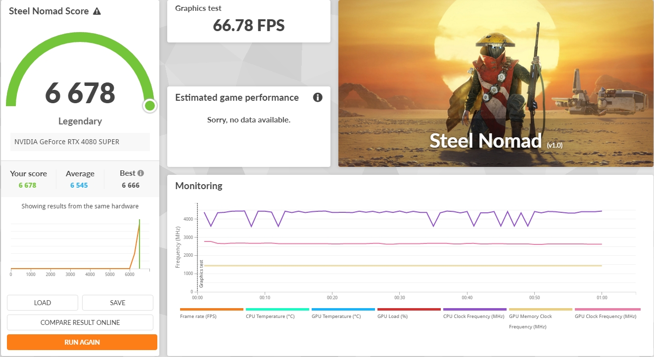654x357 pixels.
Task: Click the LOAD button
Action: tap(43, 303)
